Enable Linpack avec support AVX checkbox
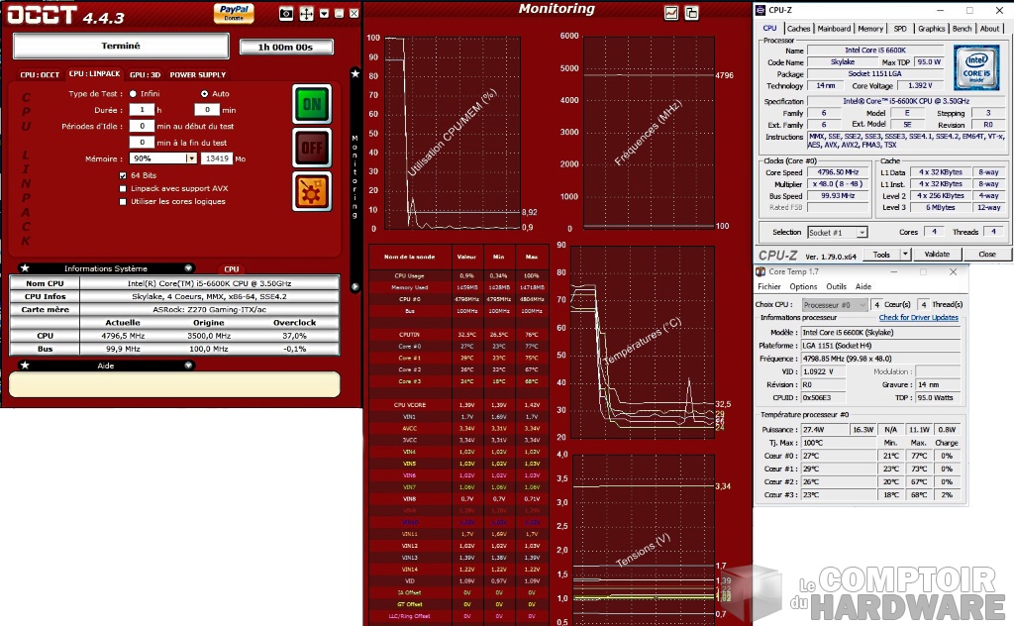This screenshot has width=1014, height=626. coord(122,188)
